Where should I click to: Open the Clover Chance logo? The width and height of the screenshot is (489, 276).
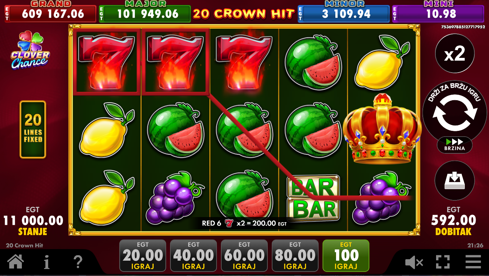tap(30, 50)
